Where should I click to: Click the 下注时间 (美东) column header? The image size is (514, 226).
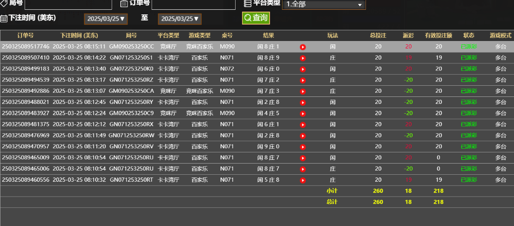(x=79, y=35)
